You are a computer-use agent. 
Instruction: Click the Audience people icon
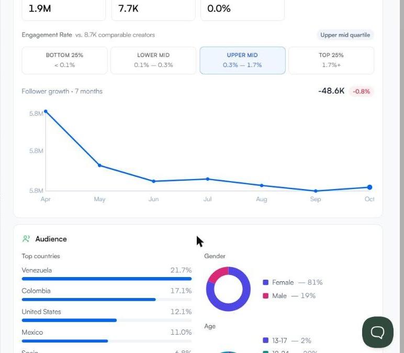tap(26, 239)
